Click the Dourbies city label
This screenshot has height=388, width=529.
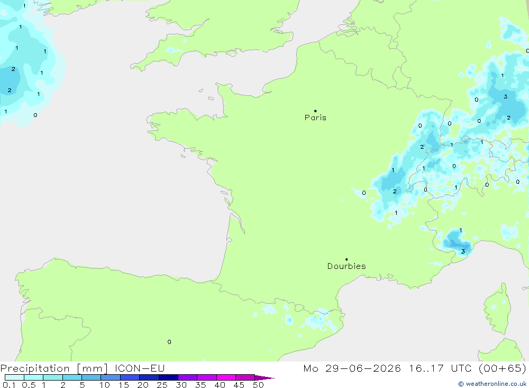point(346,266)
